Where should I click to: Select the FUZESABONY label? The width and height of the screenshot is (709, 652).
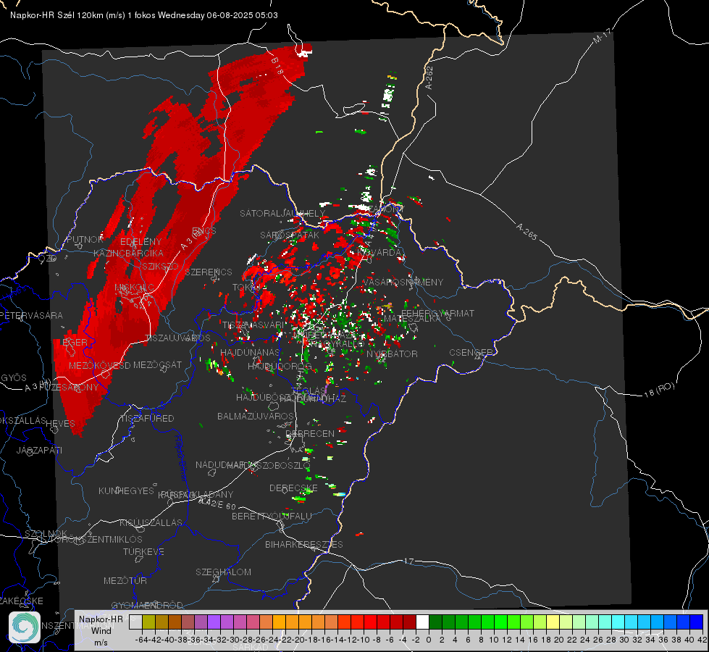tap(69, 388)
